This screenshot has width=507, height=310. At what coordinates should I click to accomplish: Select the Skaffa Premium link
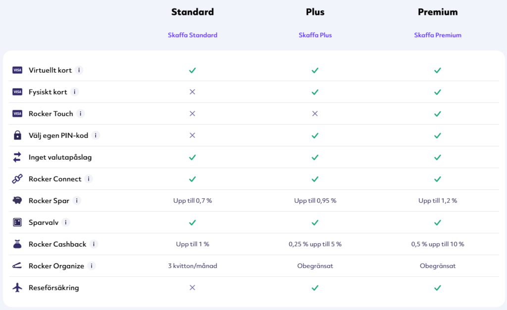pos(438,35)
